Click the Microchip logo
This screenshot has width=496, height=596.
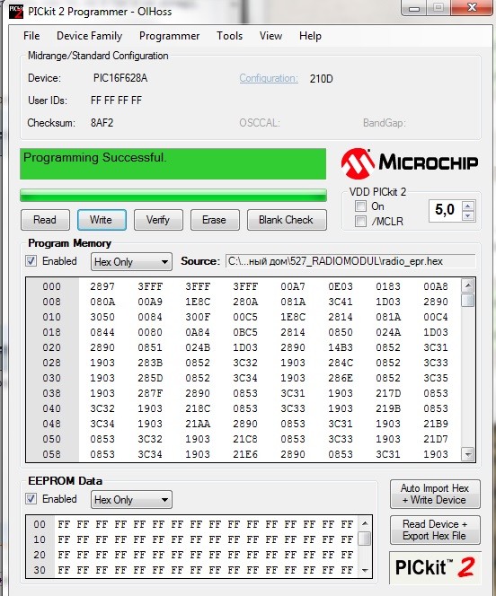pyautogui.click(x=410, y=163)
